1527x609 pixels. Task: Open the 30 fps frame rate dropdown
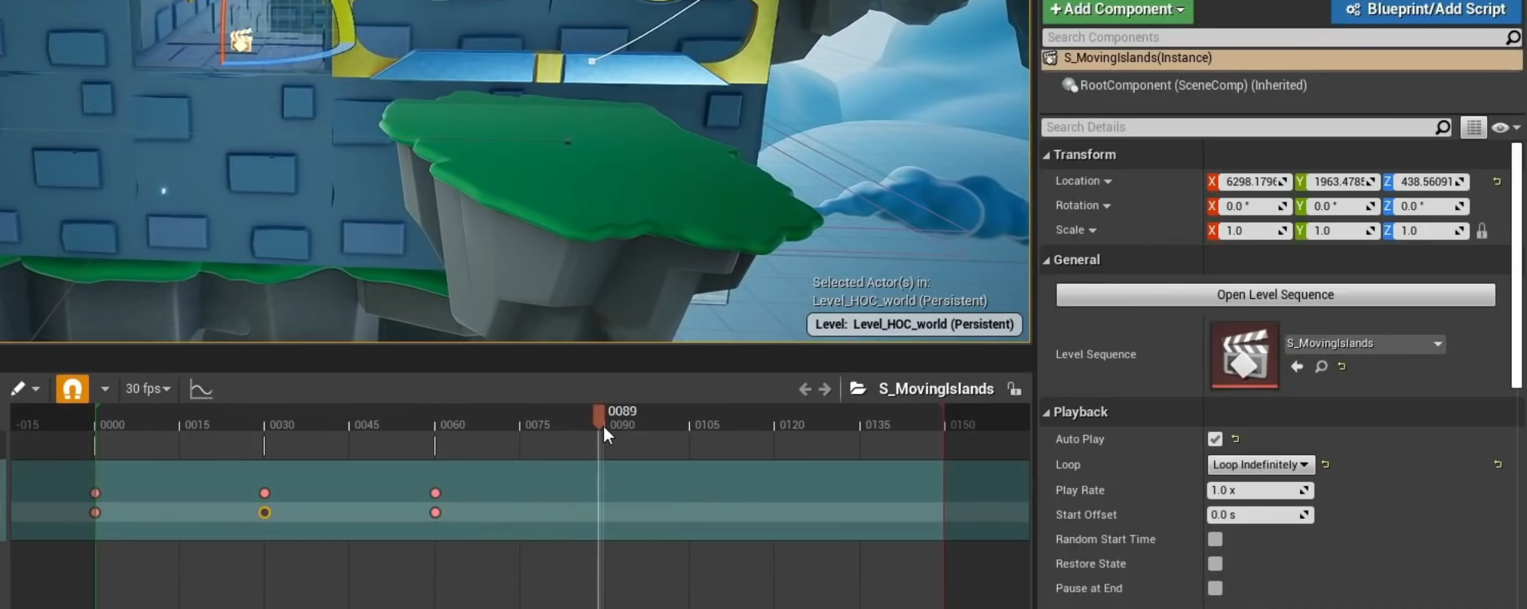(147, 389)
